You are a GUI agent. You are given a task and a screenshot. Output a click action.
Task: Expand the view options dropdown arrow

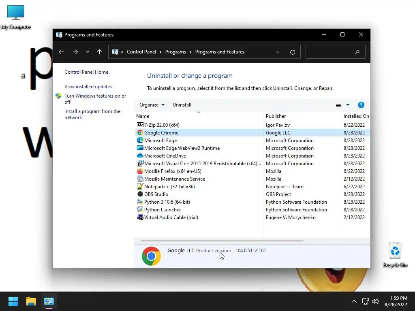(x=348, y=105)
